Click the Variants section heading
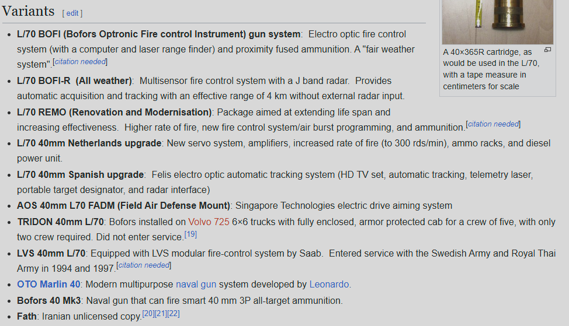Screen dimensions: 569x326 click(x=28, y=11)
